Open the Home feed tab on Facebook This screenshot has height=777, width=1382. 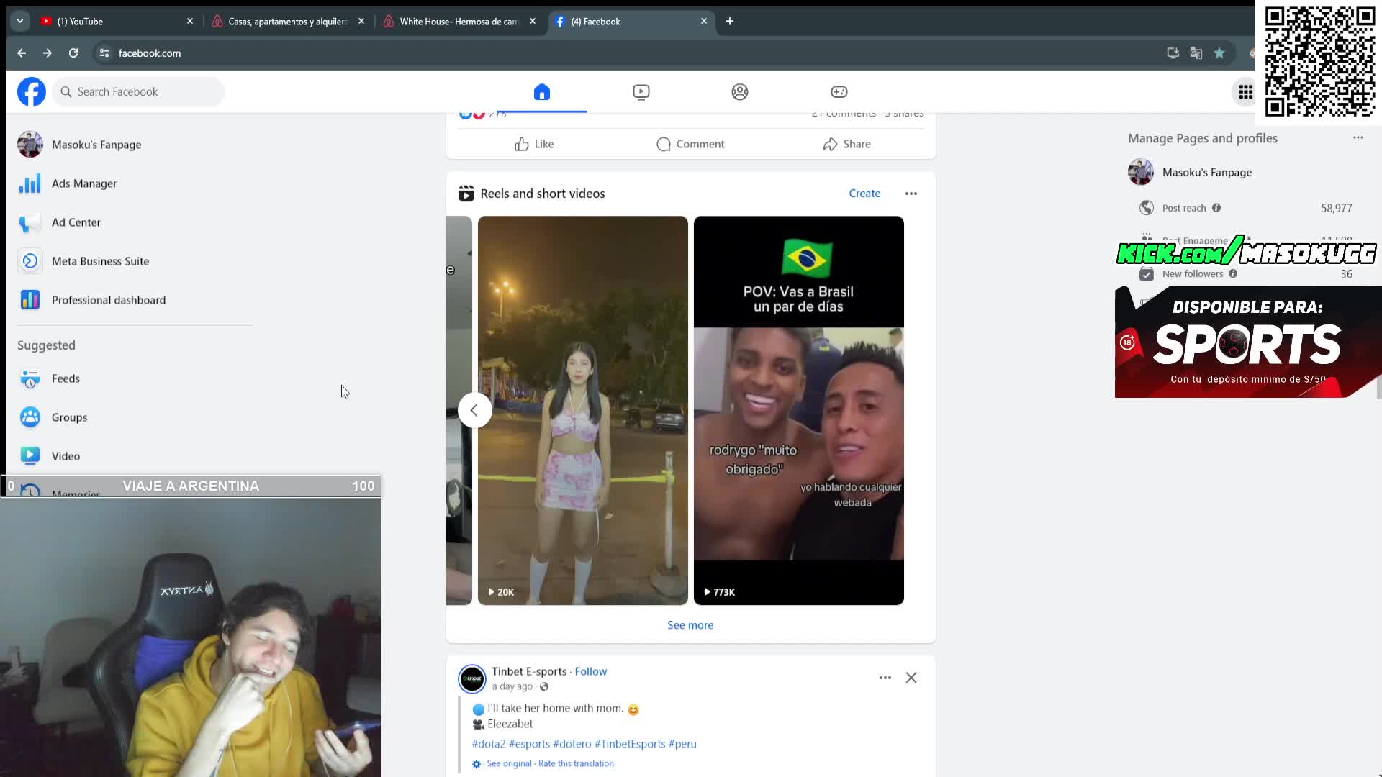pyautogui.click(x=542, y=92)
